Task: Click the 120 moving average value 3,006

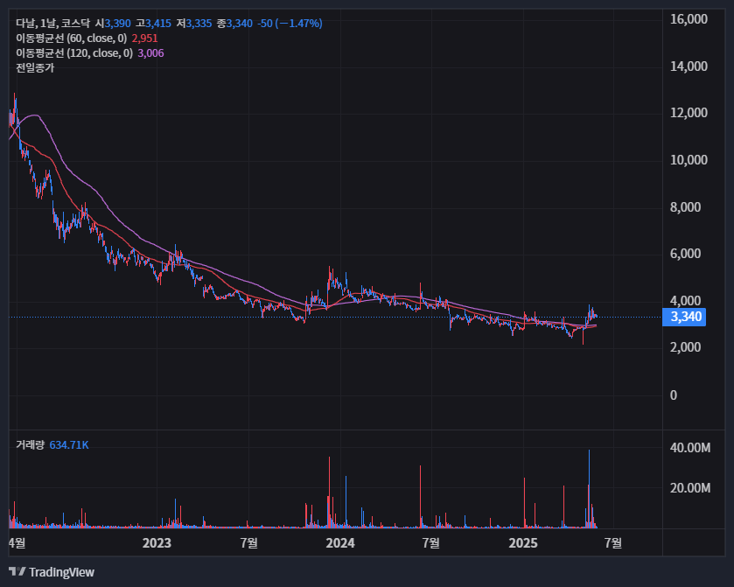Action: pos(150,53)
